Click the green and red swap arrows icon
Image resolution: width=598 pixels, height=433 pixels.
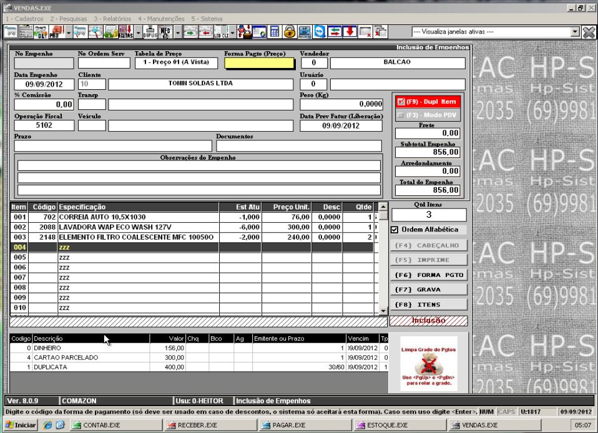[x=334, y=32]
